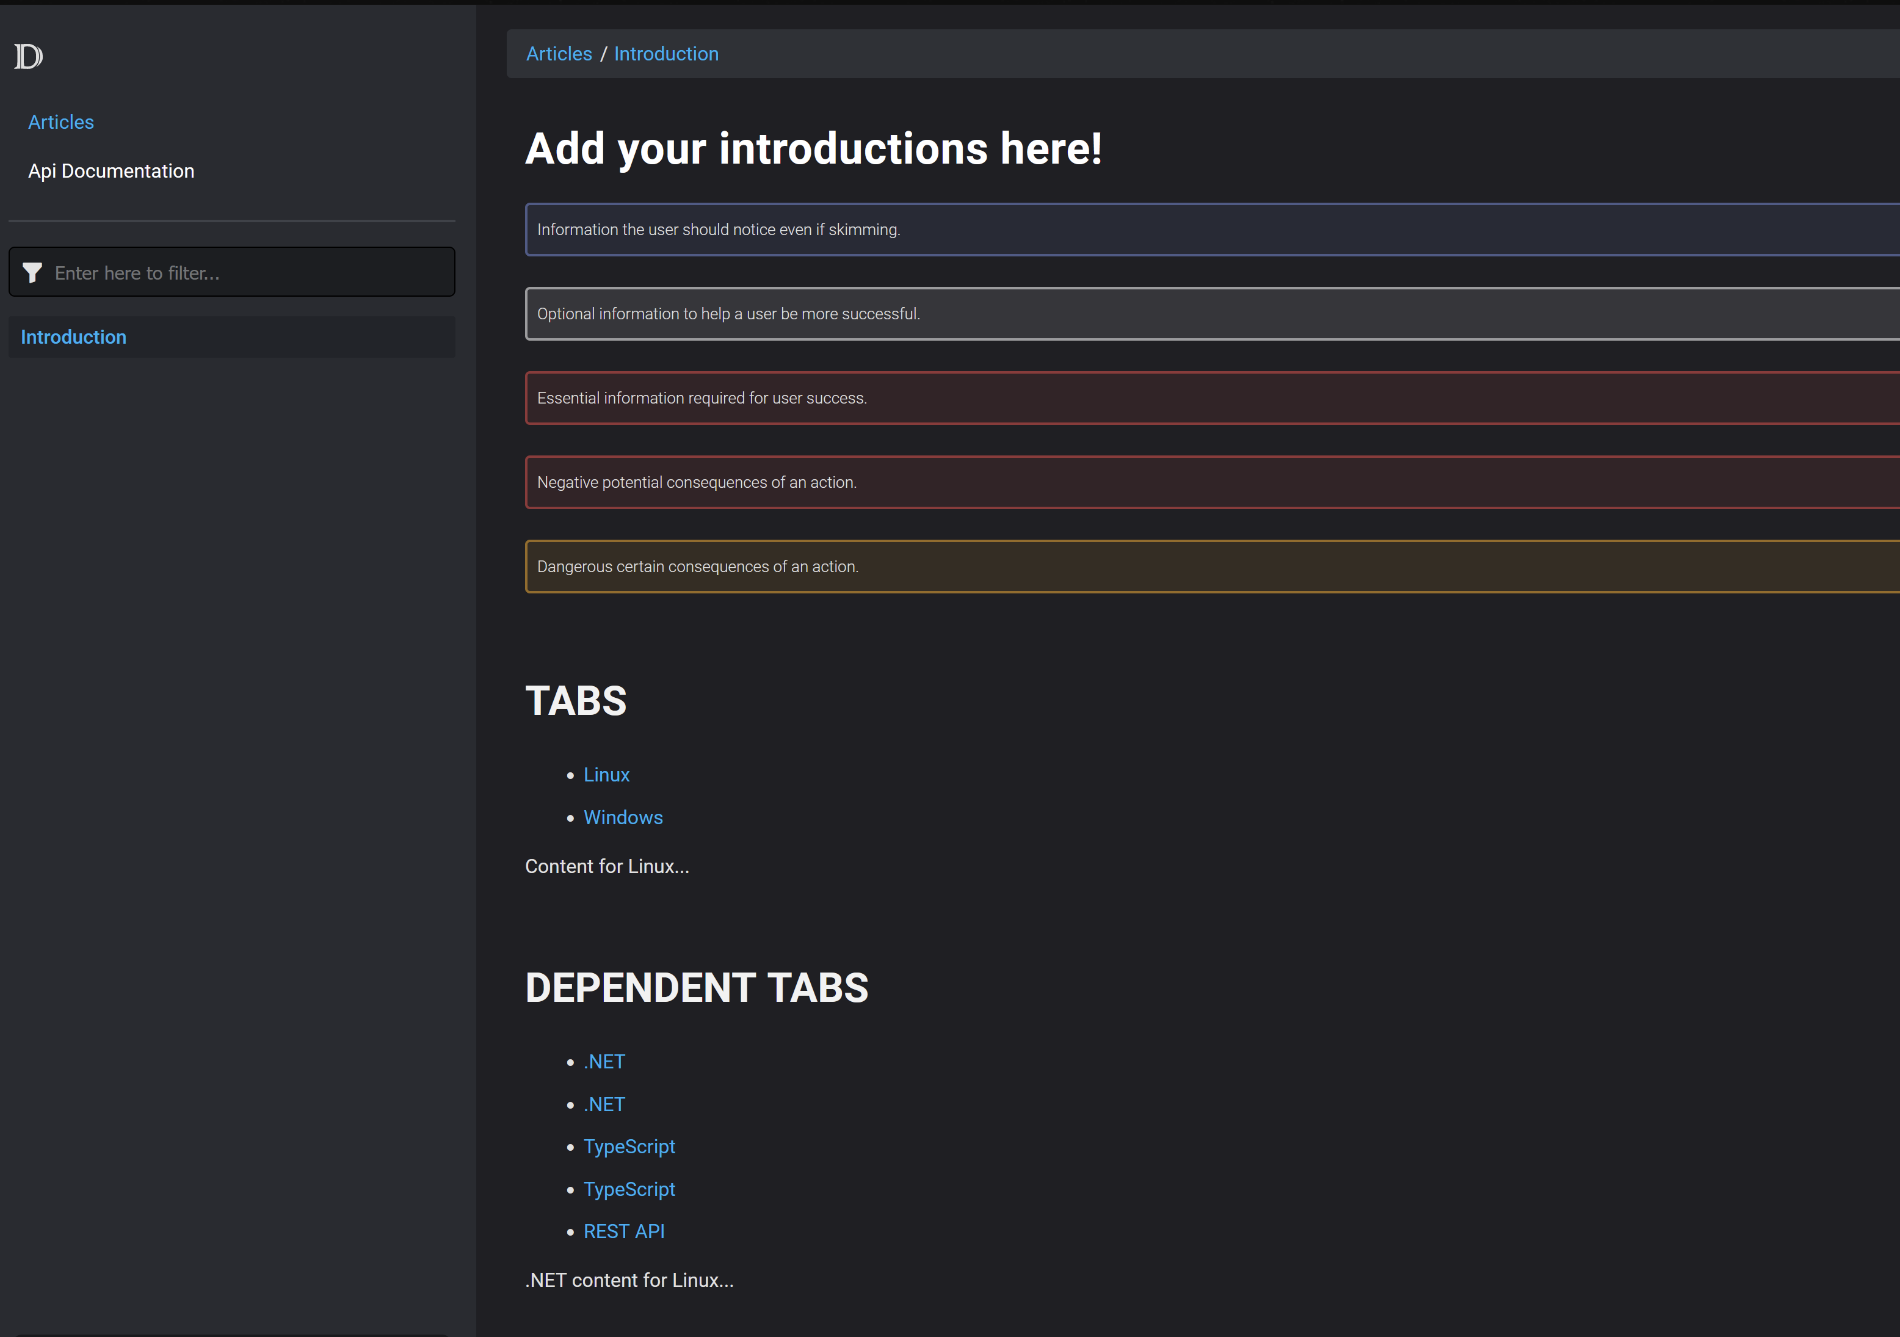The image size is (1900, 1337).
Task: Switch to the Linux tab
Action: click(607, 775)
